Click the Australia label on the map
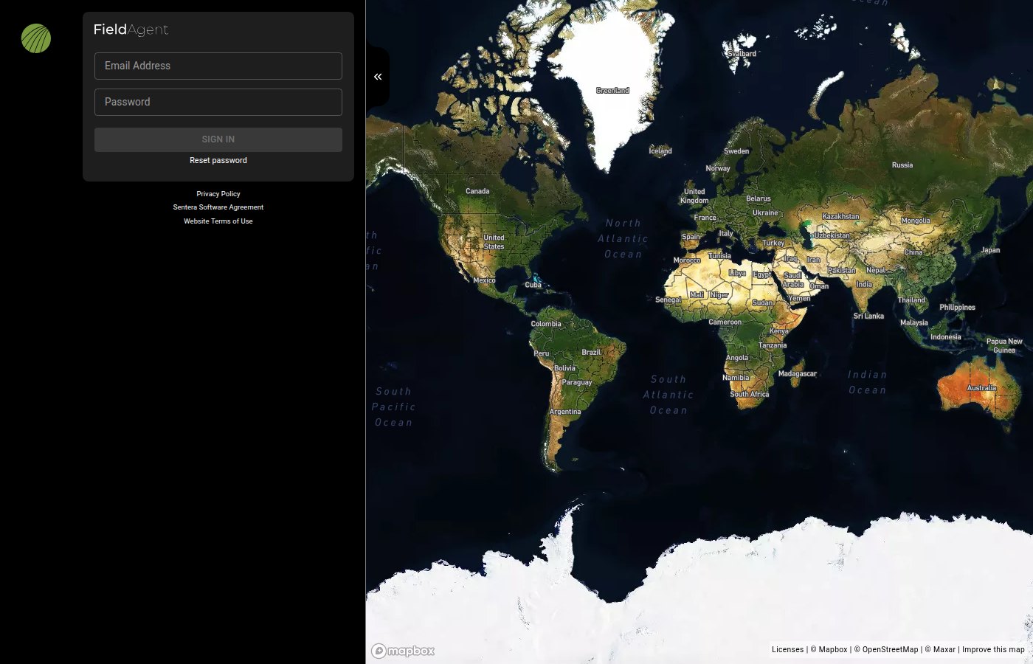 pyautogui.click(x=981, y=388)
